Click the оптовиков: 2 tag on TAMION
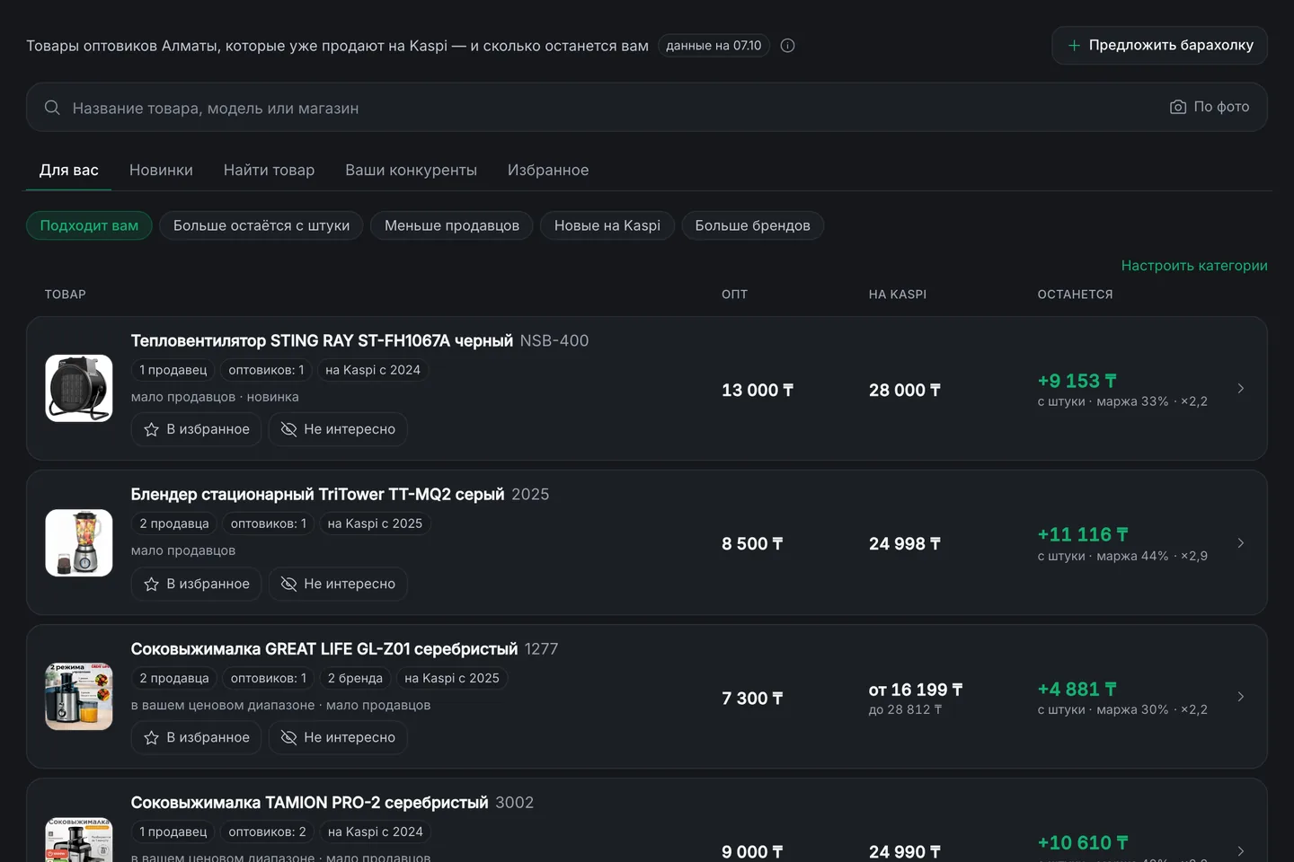 (x=268, y=832)
